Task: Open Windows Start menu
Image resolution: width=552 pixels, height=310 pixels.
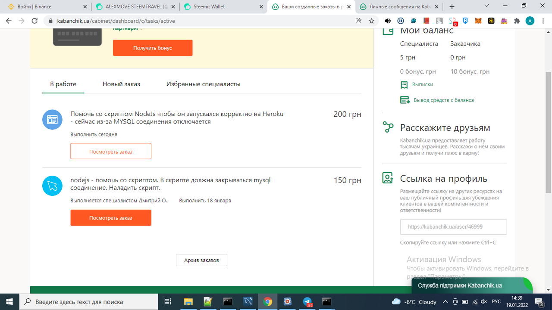Action: click(9, 301)
